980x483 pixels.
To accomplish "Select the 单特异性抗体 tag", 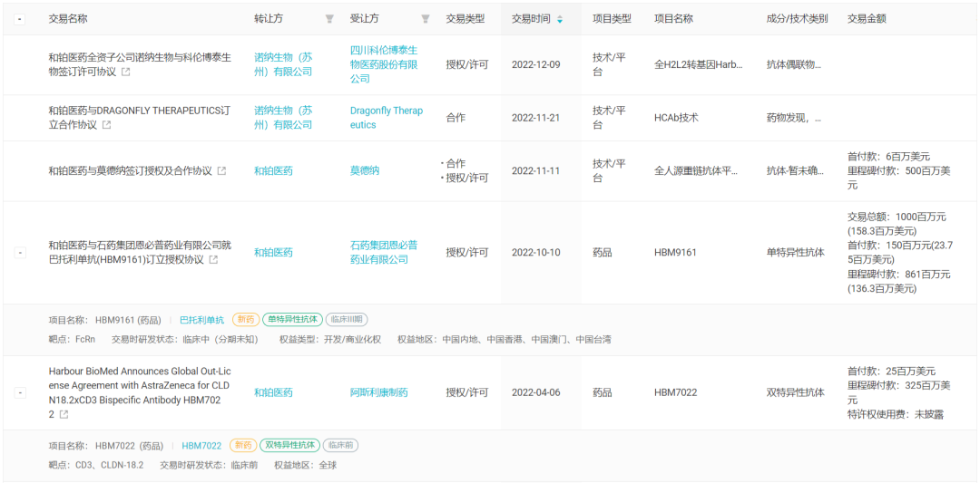I will click(x=292, y=320).
